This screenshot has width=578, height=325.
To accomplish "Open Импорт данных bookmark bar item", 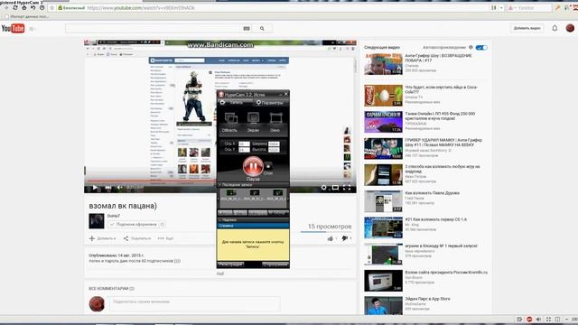I will [x=26, y=16].
